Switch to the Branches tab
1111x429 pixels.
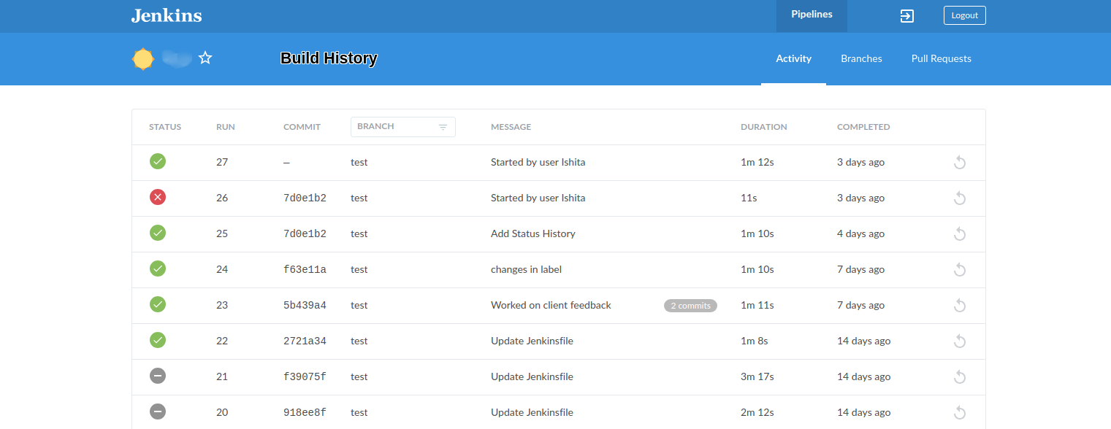861,59
